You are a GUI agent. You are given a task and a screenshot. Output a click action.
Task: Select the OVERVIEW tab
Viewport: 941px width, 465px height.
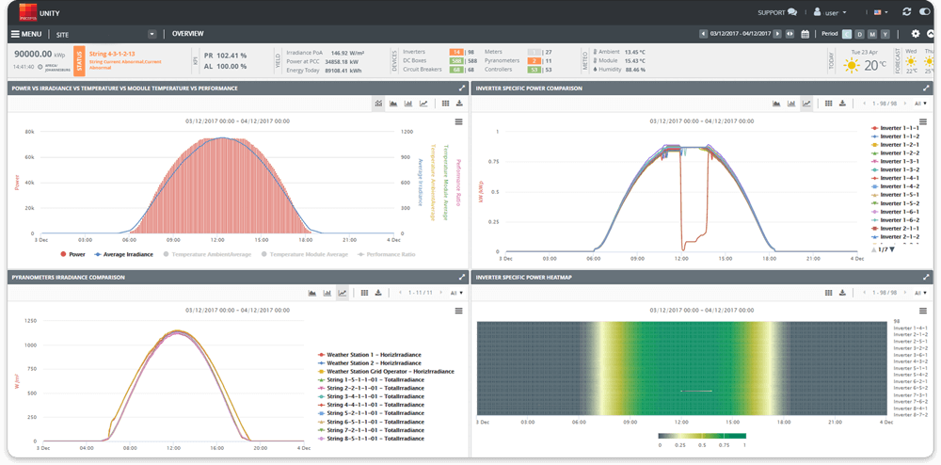point(188,34)
